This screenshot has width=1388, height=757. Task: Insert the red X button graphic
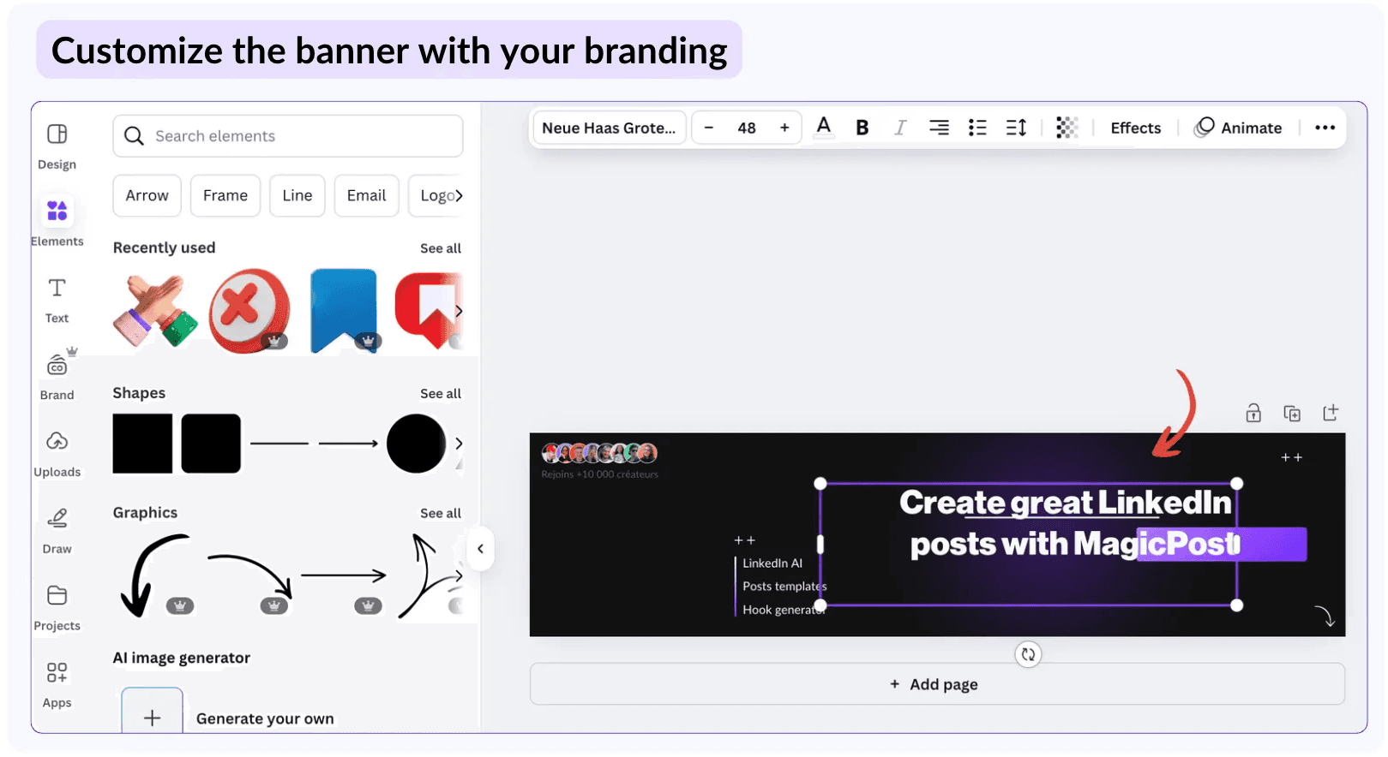(x=249, y=311)
